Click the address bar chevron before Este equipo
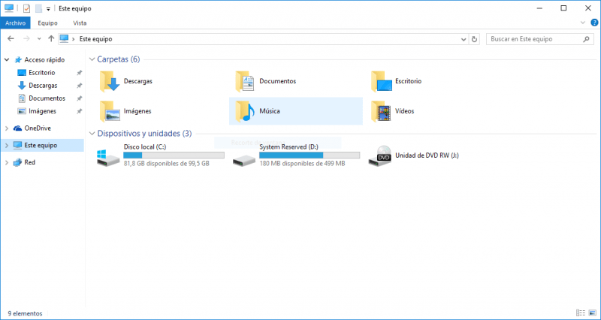 73,39
